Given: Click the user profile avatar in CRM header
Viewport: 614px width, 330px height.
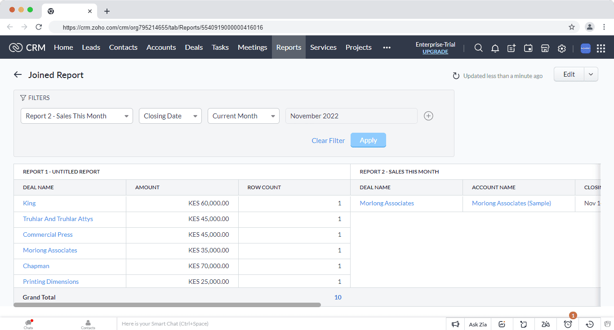Looking at the screenshot, I should point(585,48).
